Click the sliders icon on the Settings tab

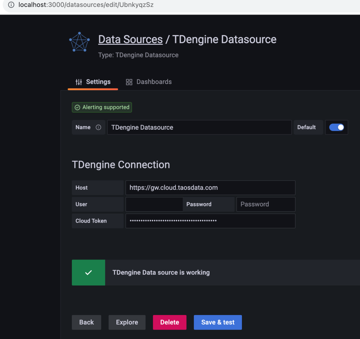(78, 82)
